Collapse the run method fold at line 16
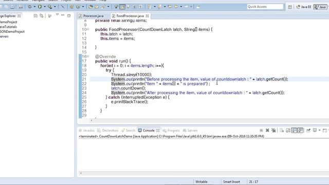Viewport: 329px width, 185px height. point(88,57)
